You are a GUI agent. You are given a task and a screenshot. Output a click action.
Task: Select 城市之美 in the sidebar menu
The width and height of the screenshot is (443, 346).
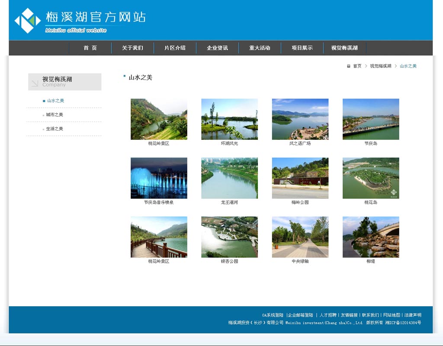tap(54, 115)
